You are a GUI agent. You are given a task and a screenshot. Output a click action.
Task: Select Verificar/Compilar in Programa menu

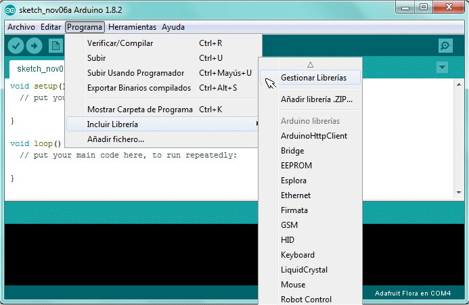point(120,43)
